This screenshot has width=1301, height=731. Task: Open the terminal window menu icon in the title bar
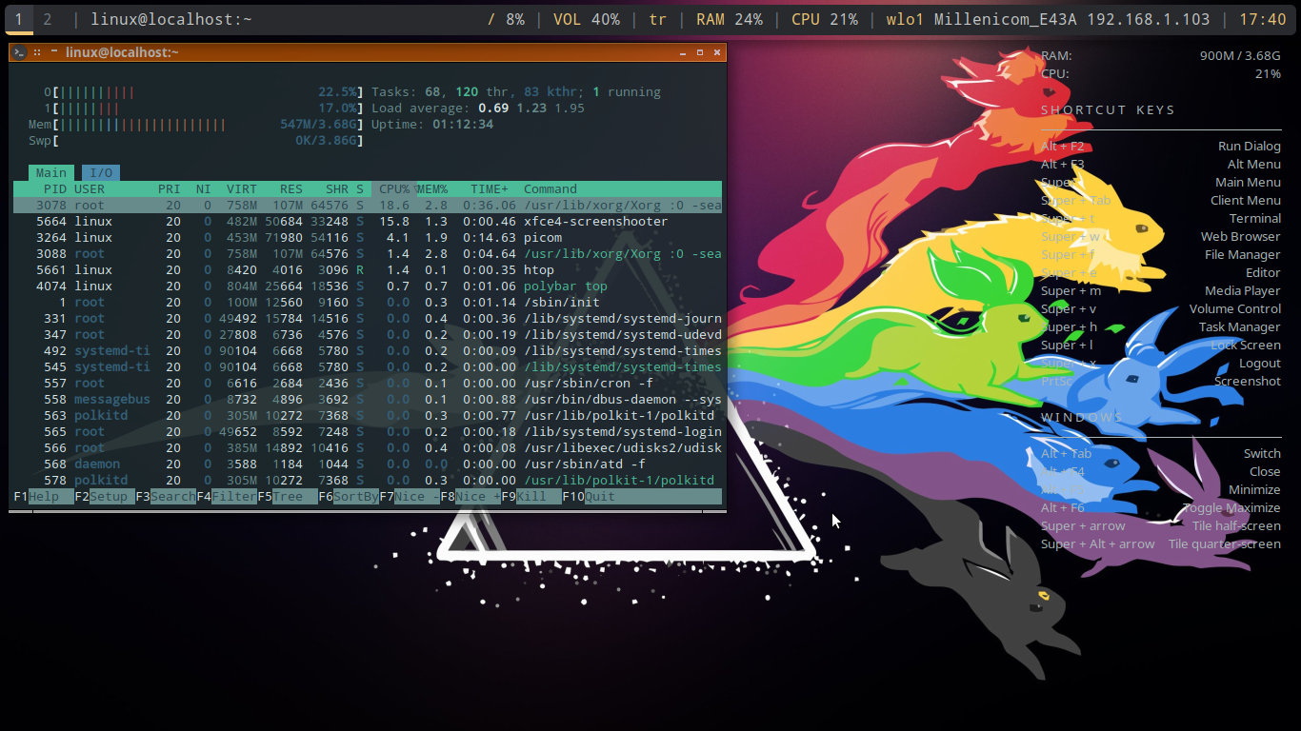click(19, 52)
